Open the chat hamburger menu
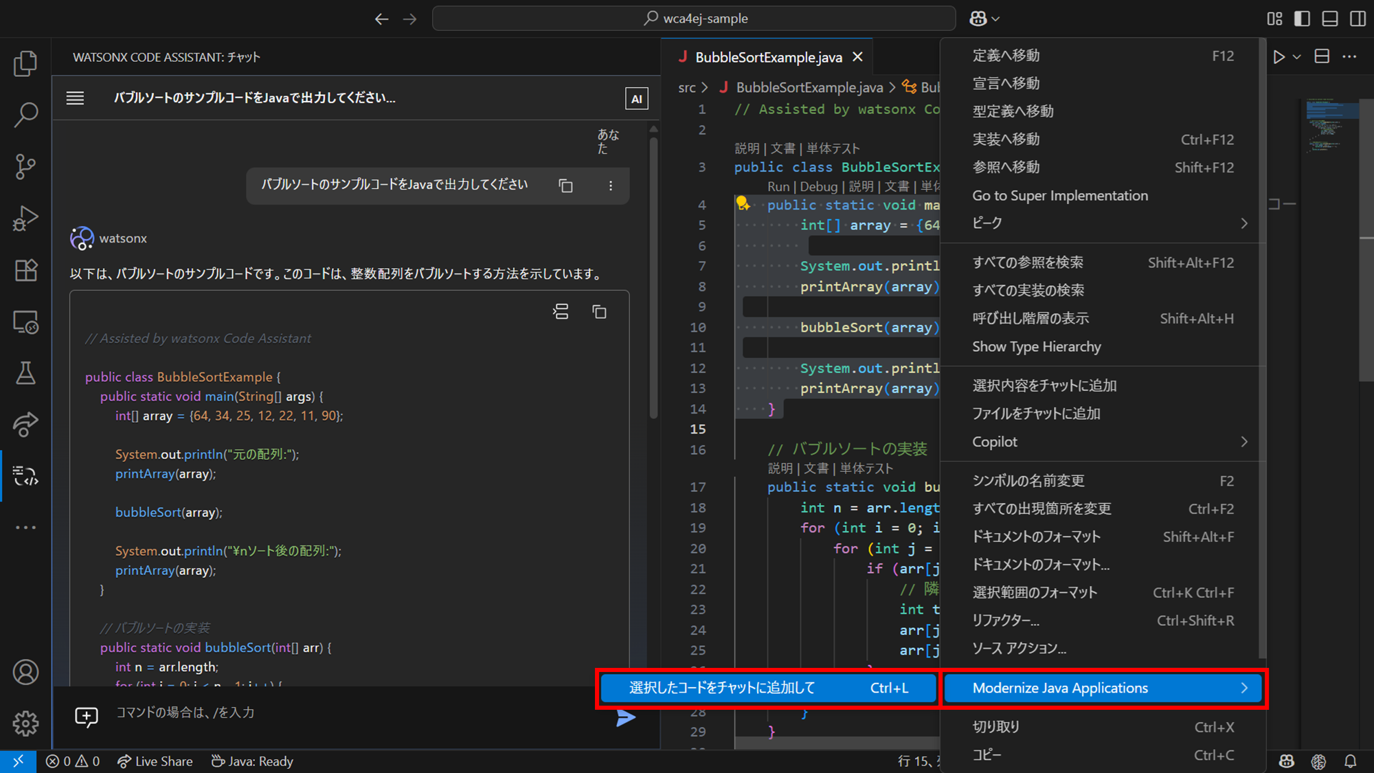Screen dimensions: 1374x773 click(x=75, y=98)
